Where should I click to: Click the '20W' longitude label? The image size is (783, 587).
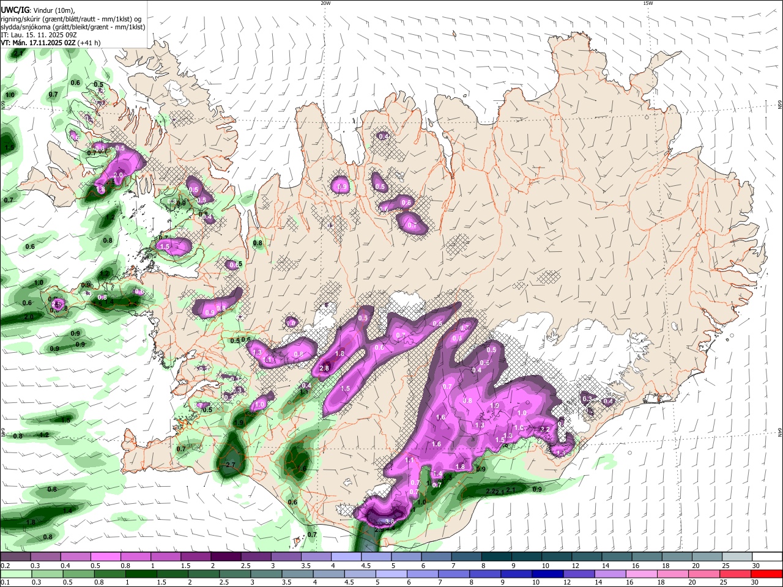(x=325, y=3)
